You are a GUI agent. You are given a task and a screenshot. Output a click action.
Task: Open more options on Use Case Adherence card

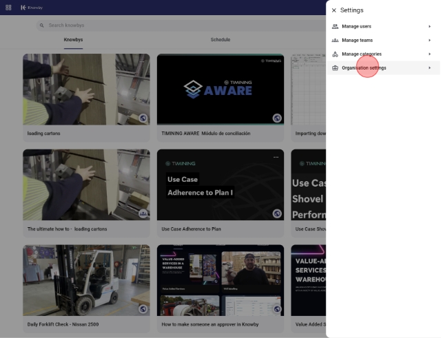tap(276, 157)
